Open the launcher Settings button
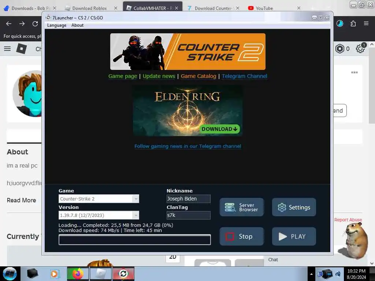The width and height of the screenshot is (375, 281). 294,207
